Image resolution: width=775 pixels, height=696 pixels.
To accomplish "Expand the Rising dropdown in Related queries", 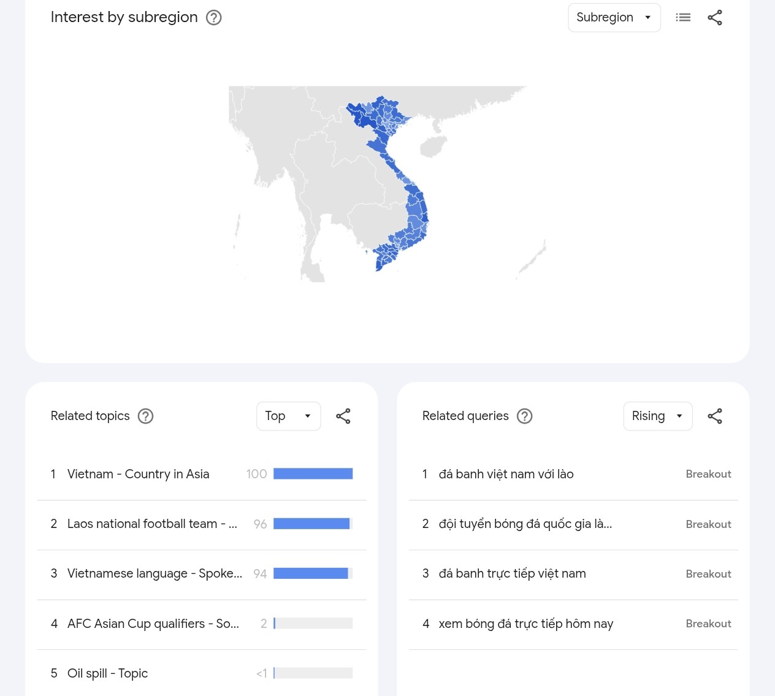I will (x=657, y=416).
